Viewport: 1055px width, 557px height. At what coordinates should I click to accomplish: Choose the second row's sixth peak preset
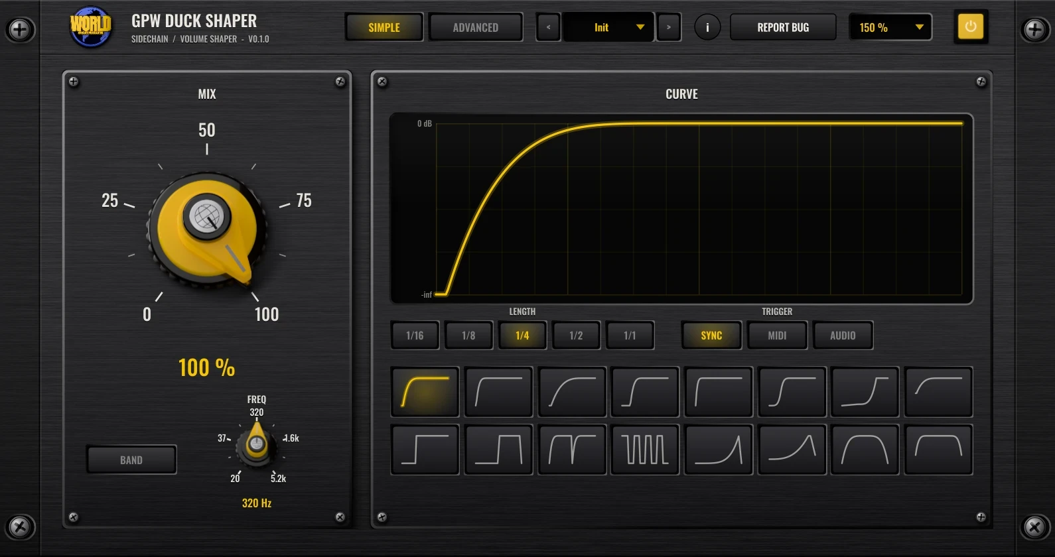click(792, 450)
